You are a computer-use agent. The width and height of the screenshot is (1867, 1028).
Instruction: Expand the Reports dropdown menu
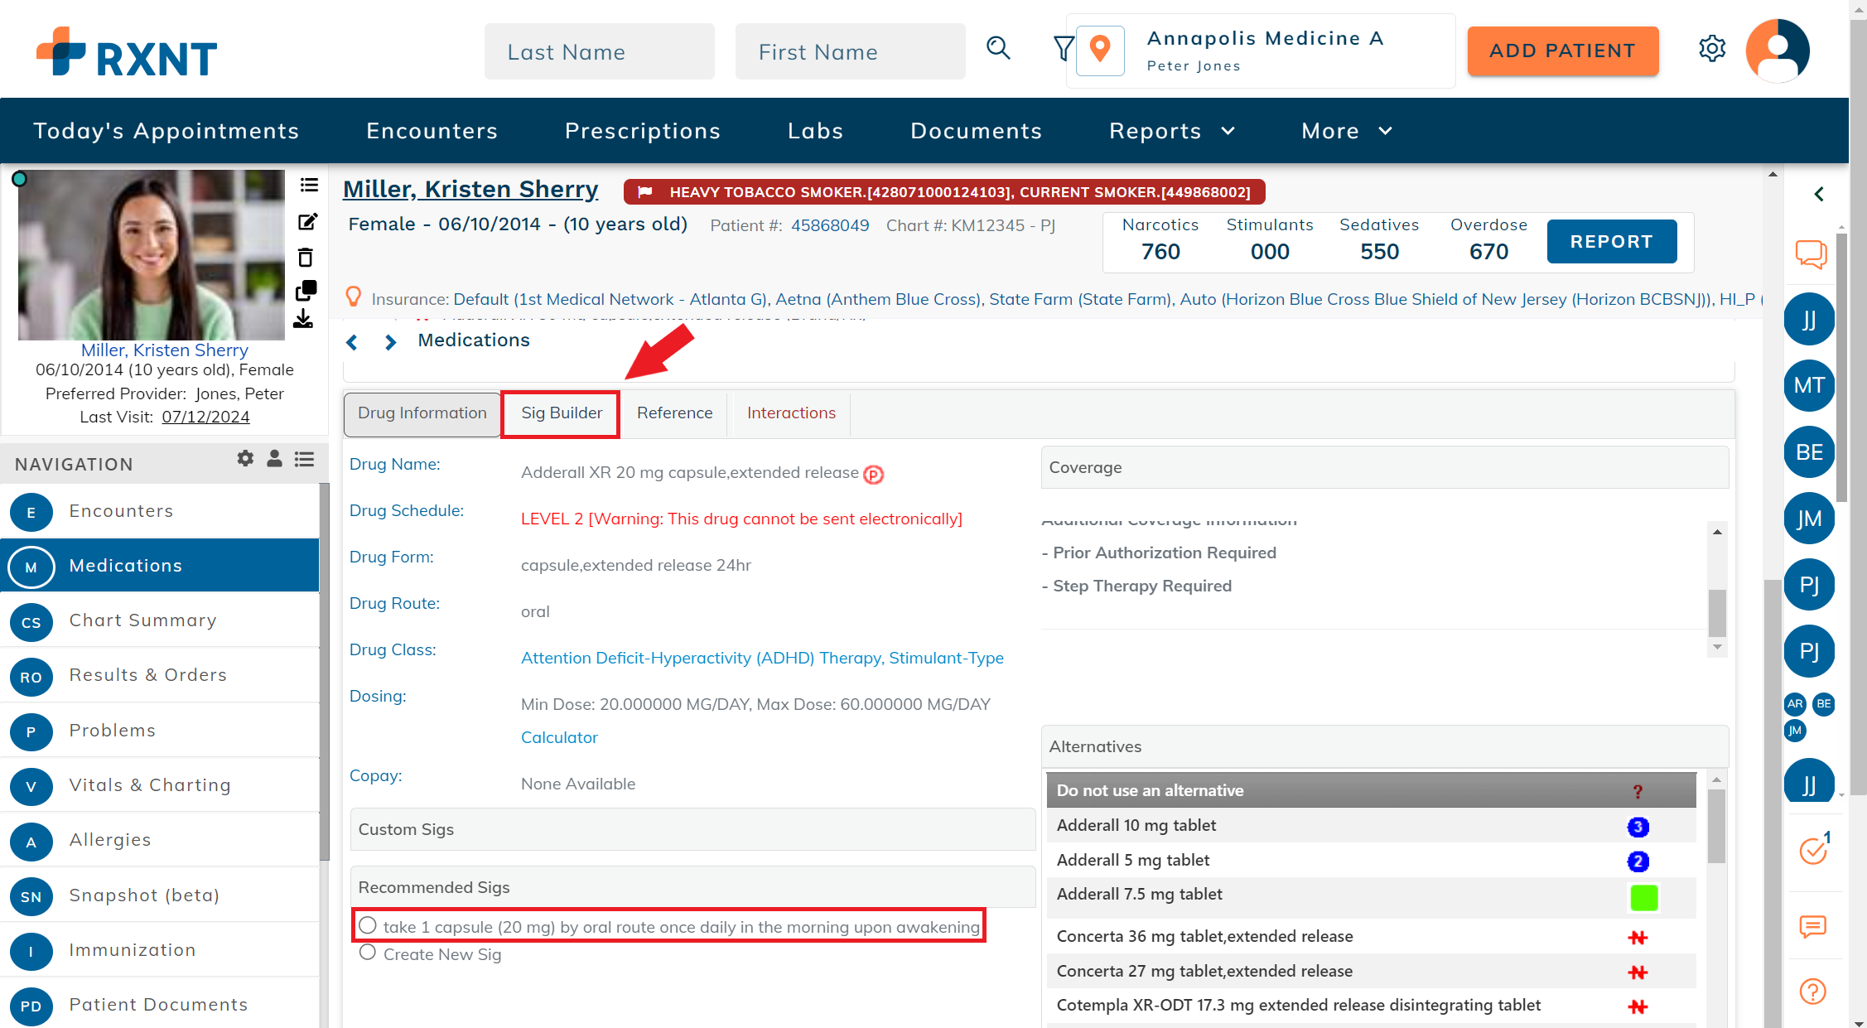1172,131
